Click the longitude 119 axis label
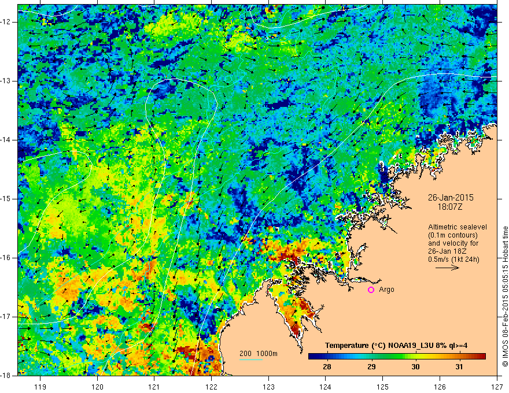509x393 pixels. point(40,387)
